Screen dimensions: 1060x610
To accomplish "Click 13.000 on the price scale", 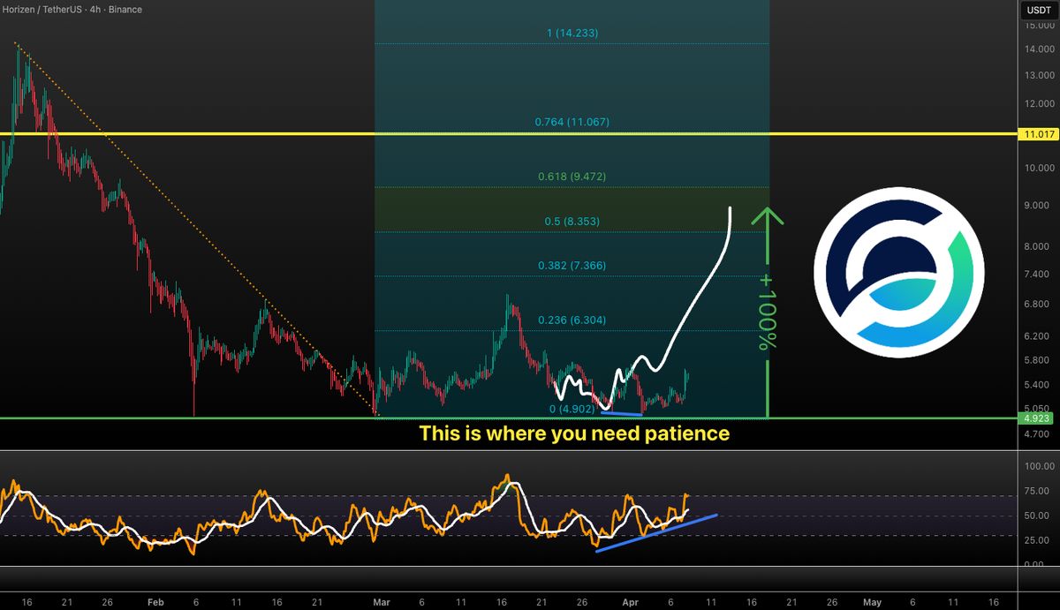I will point(1038,75).
